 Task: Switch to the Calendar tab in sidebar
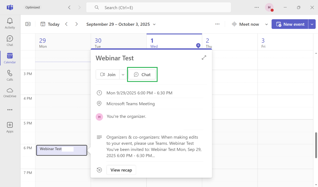(10, 58)
